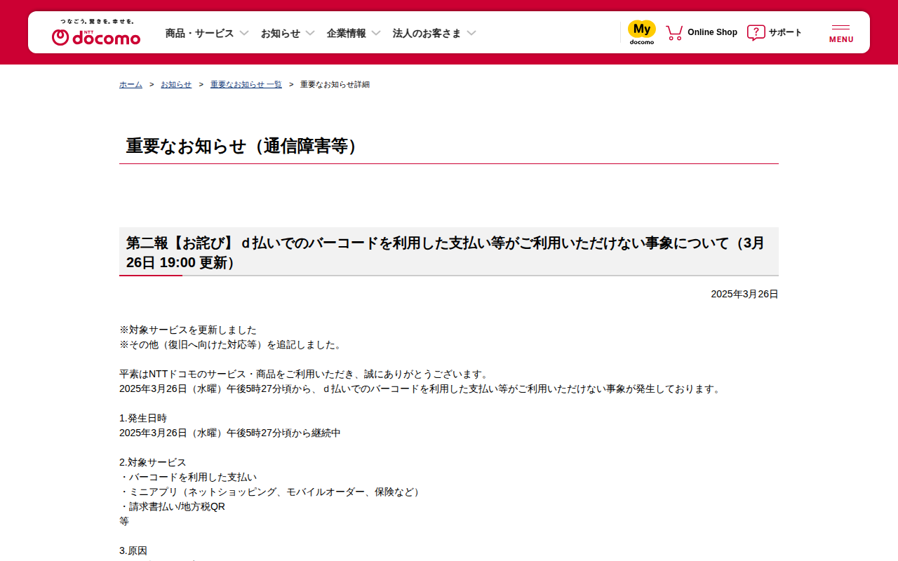This screenshot has height=561, width=898.
Task: Open the サポート link
Action: click(x=785, y=32)
